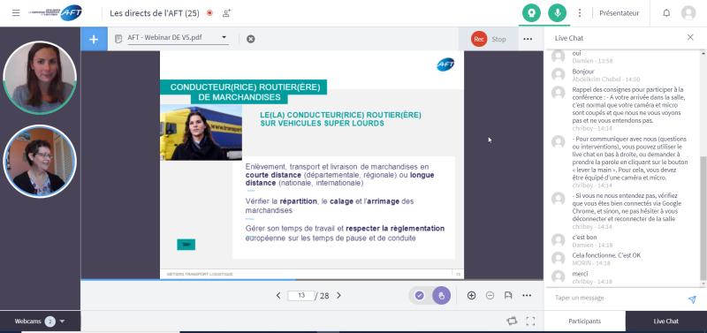
Task: Close the shared PDF document
Action: (251, 39)
